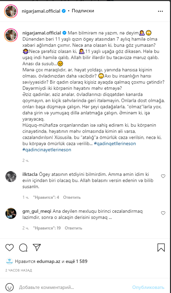The height and width of the screenshot is (293, 171).
Task: View likes on gm_gul_meqi's comment (19)
Action: (47, 228)
